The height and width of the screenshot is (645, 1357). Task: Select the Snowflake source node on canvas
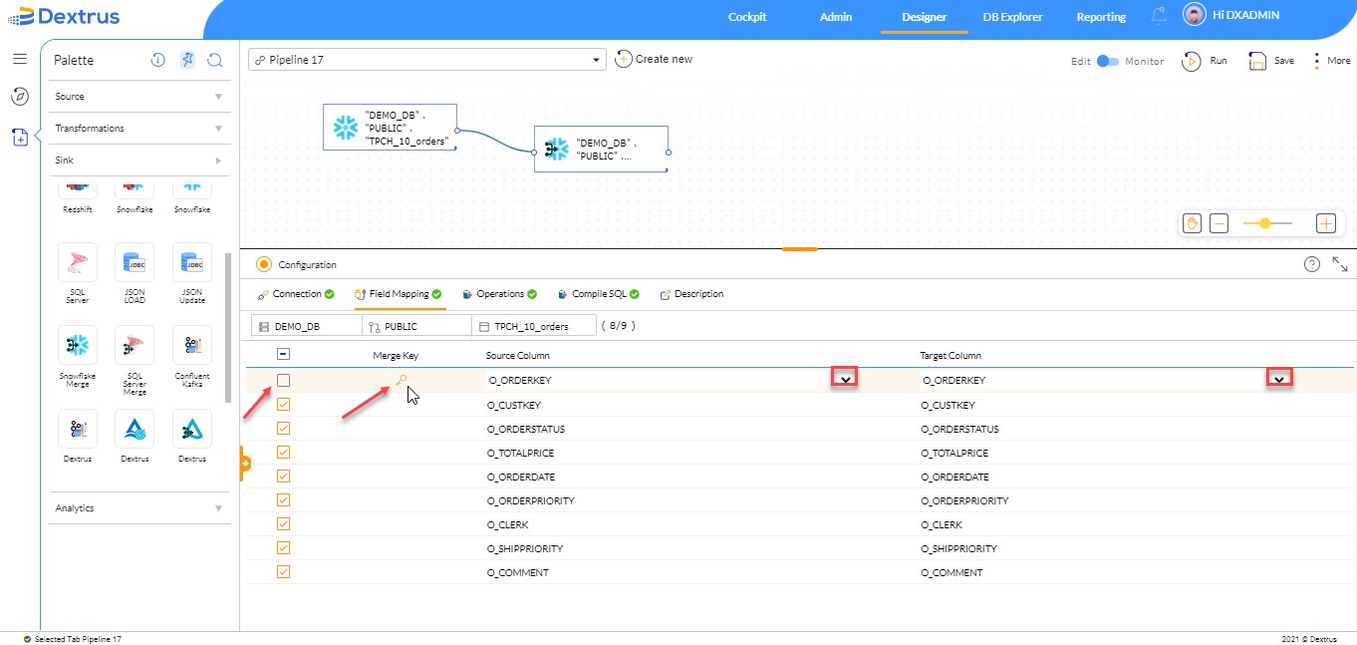tap(390, 127)
